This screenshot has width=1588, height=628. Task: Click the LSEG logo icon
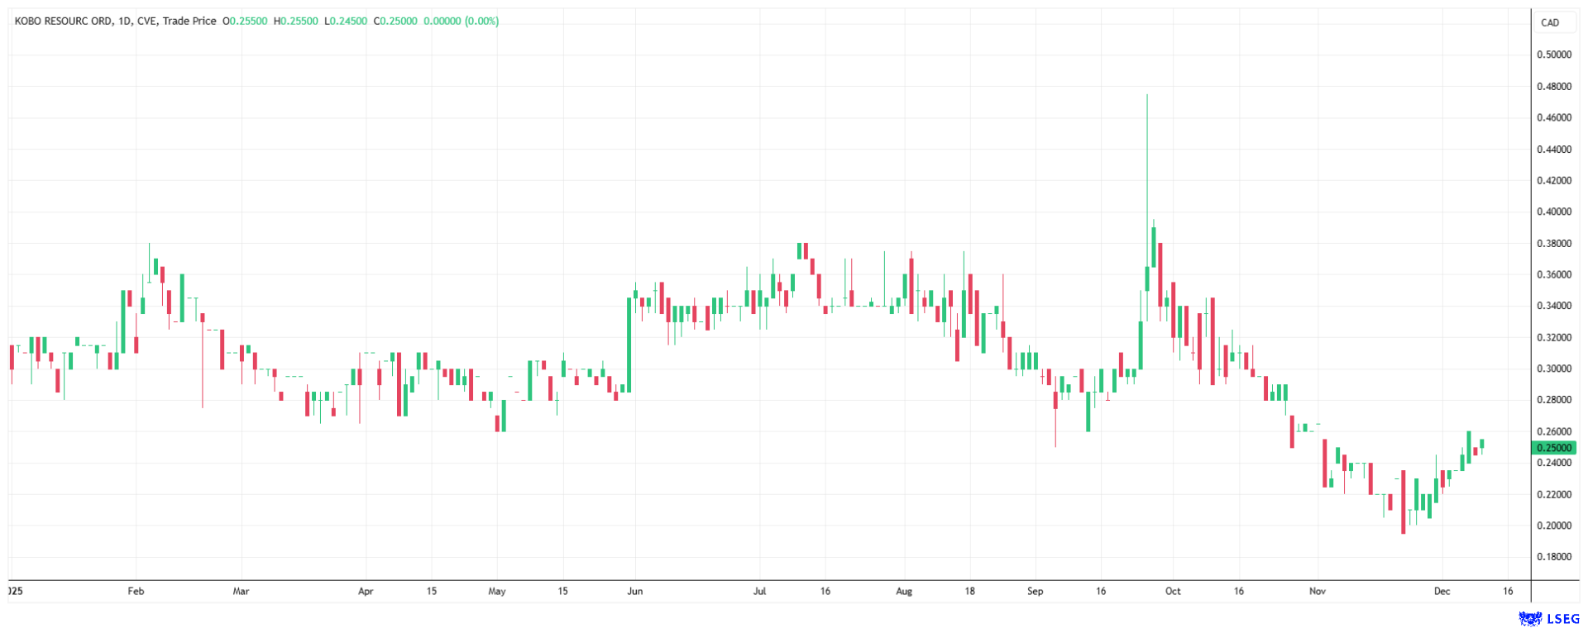[x=1531, y=618]
